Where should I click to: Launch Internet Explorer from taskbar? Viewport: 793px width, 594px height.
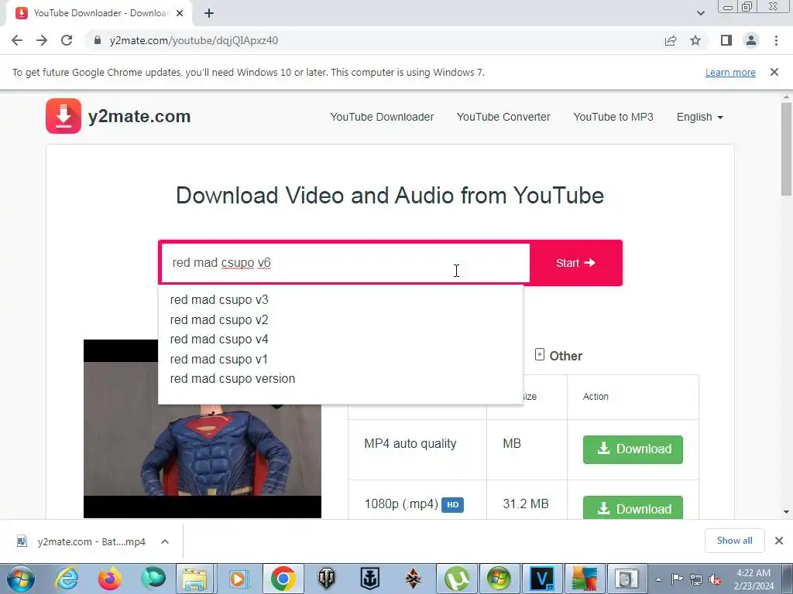click(67, 579)
